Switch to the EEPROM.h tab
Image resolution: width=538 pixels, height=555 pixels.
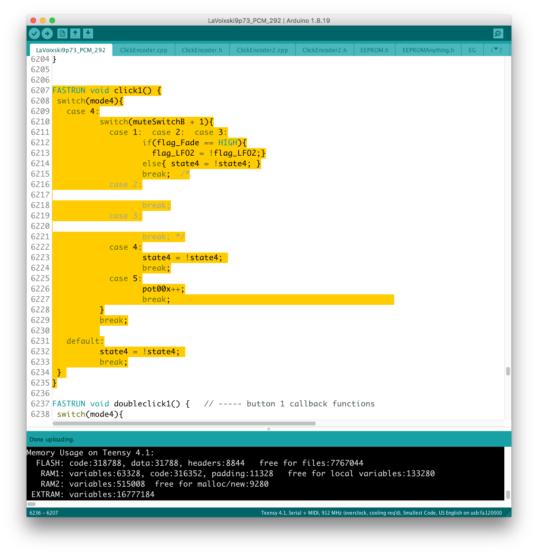[374, 50]
